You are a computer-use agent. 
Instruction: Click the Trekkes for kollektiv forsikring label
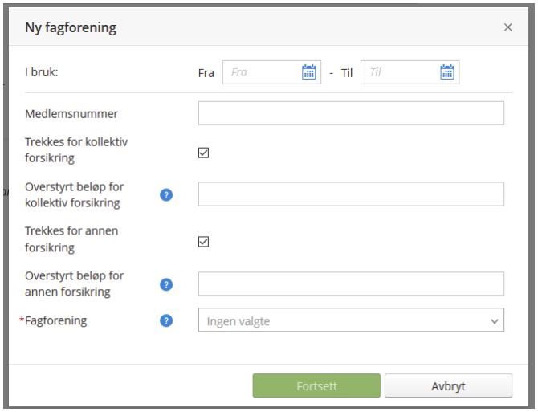(x=76, y=149)
